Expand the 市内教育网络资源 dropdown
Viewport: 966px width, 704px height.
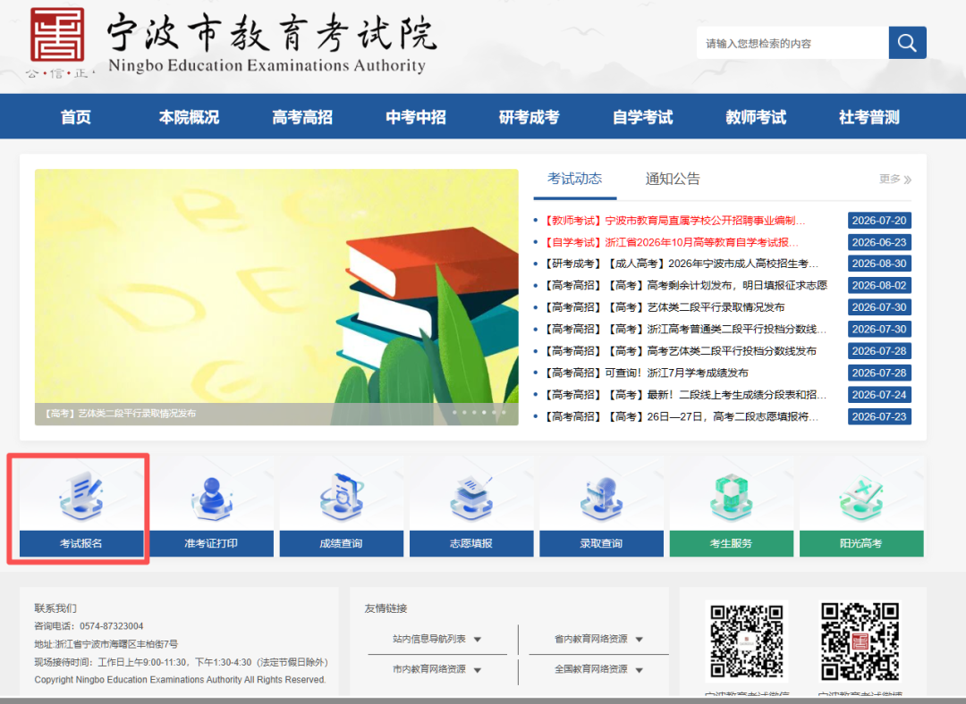tap(437, 669)
